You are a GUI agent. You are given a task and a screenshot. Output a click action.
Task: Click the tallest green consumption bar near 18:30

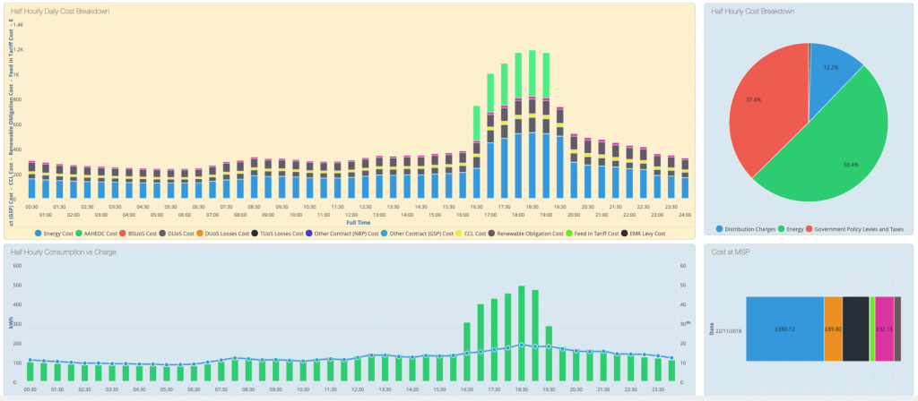coord(521,334)
